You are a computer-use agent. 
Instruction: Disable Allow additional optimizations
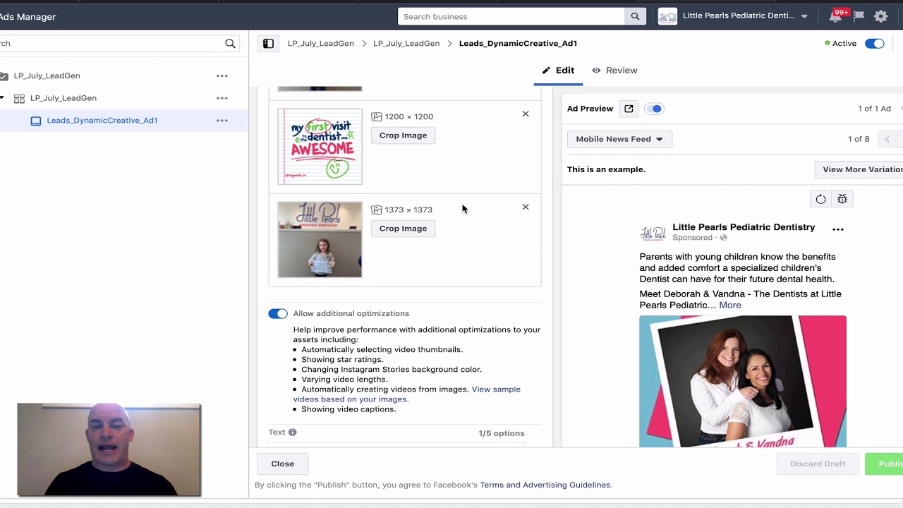(x=278, y=314)
